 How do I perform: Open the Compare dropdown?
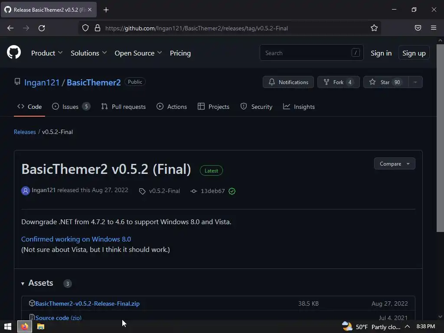pyautogui.click(x=395, y=163)
